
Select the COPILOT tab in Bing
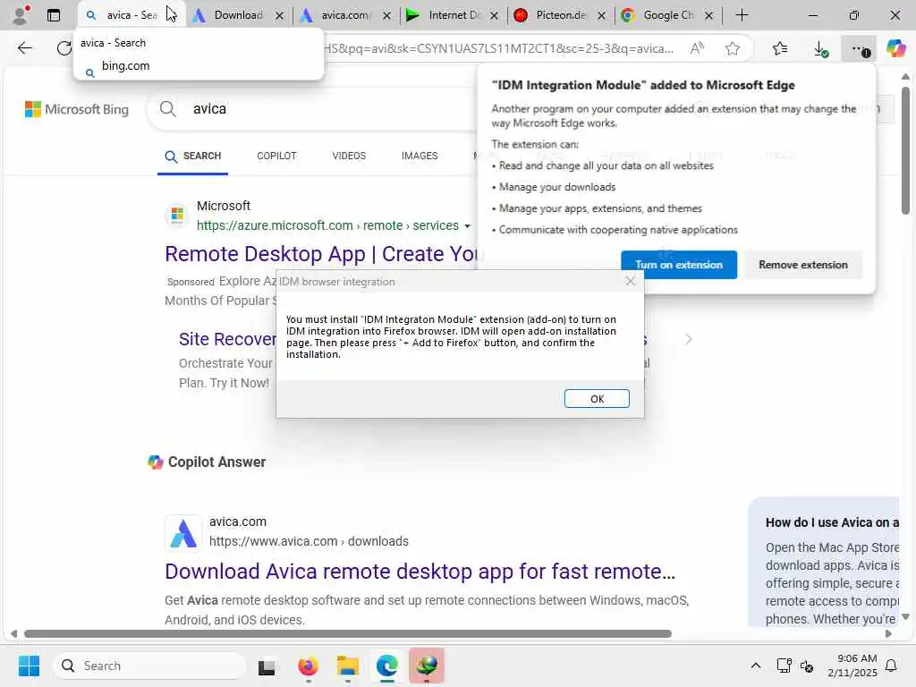coord(276,156)
